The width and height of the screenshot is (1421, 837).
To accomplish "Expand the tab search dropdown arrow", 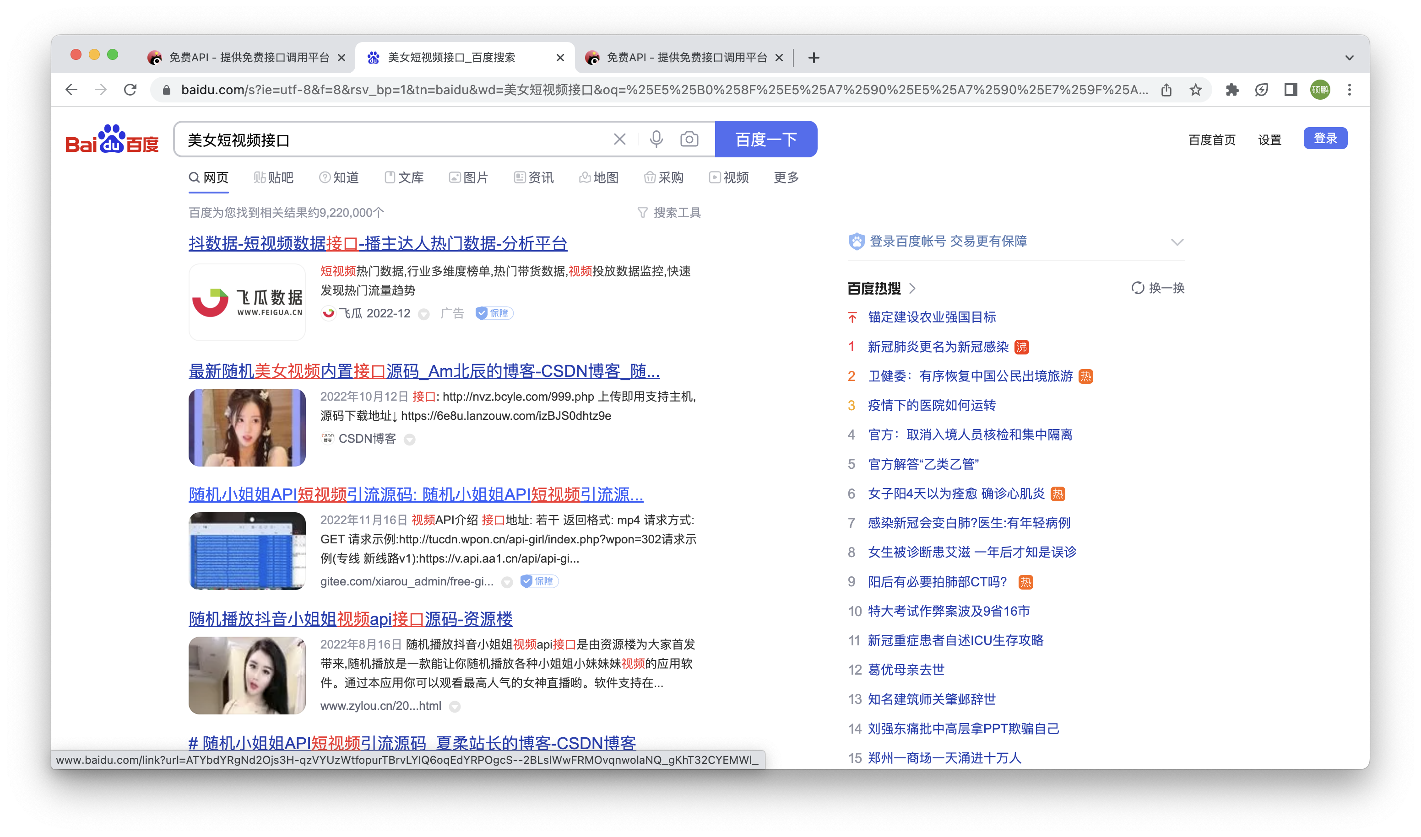I will [1350, 58].
